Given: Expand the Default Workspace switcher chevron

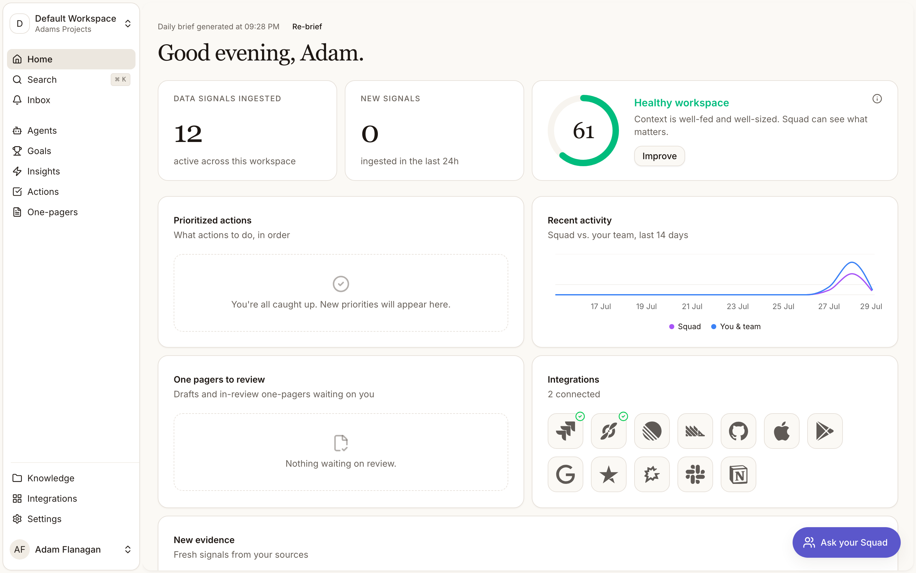Looking at the screenshot, I should (x=128, y=24).
